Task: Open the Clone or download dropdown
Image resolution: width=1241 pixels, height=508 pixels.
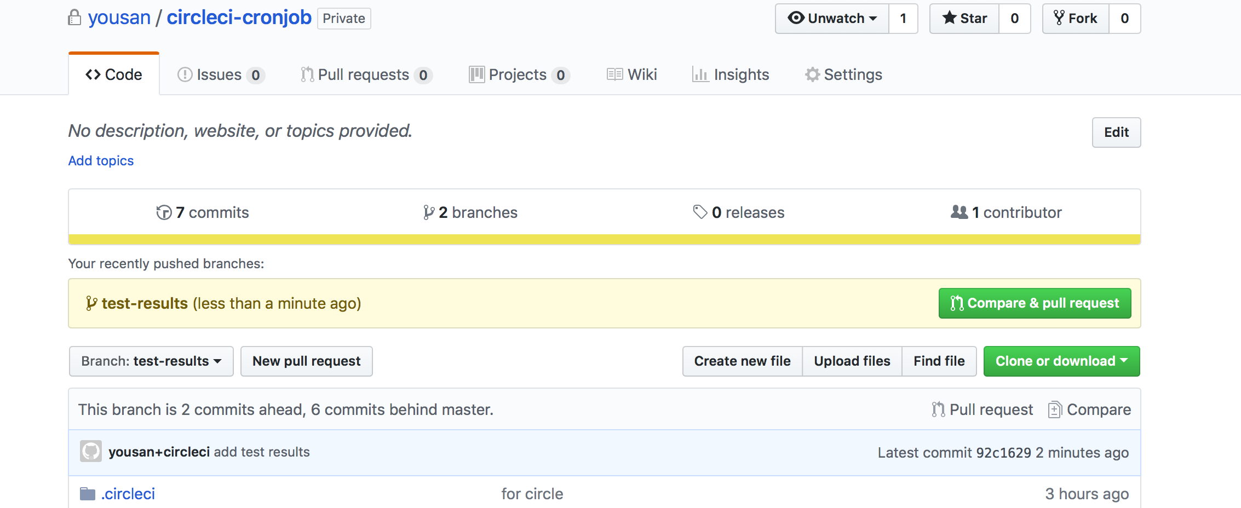Action: point(1061,361)
